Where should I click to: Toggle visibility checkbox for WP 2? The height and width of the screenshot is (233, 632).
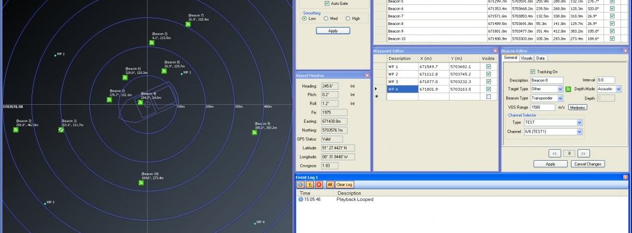pos(489,74)
